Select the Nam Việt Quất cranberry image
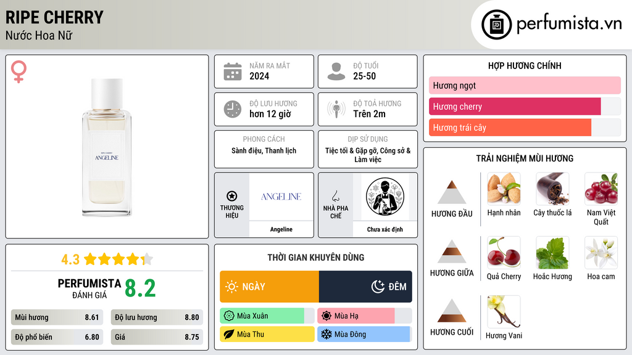The width and height of the screenshot is (632, 355). 601,189
